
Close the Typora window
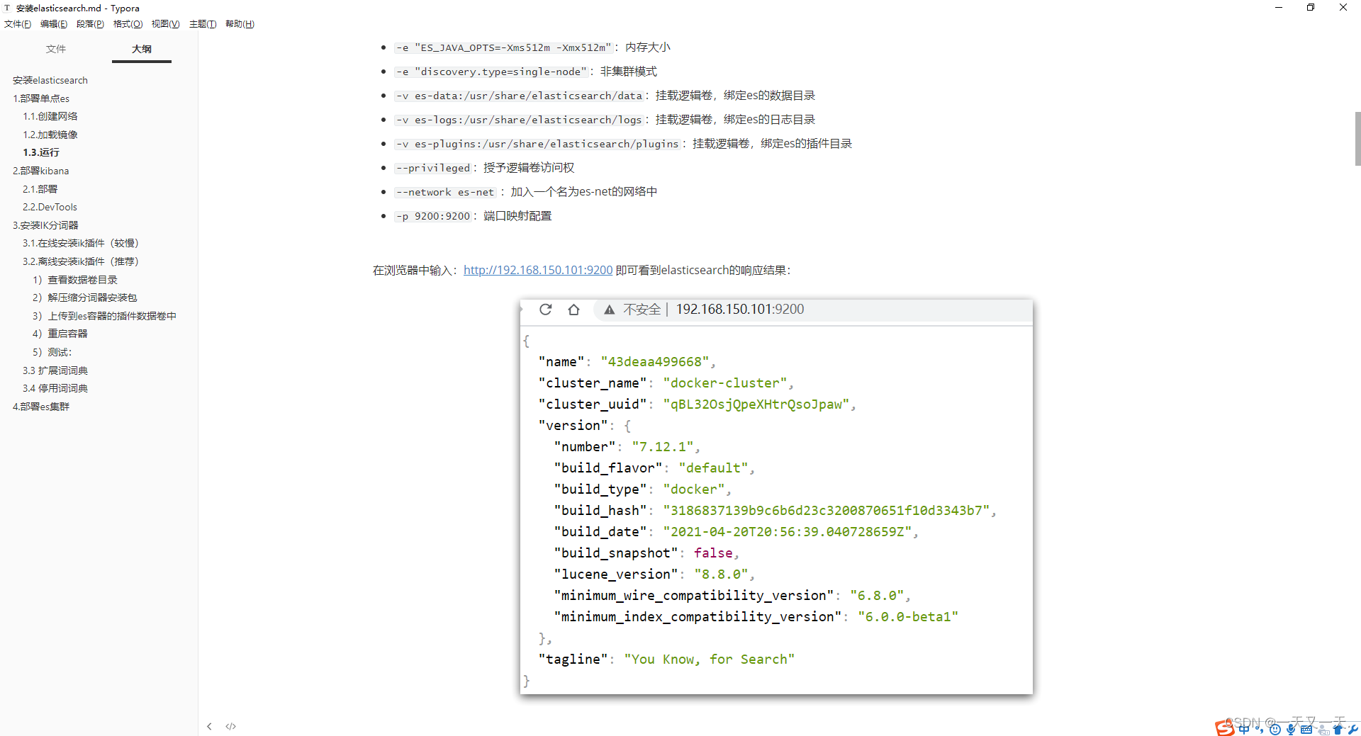click(x=1343, y=8)
